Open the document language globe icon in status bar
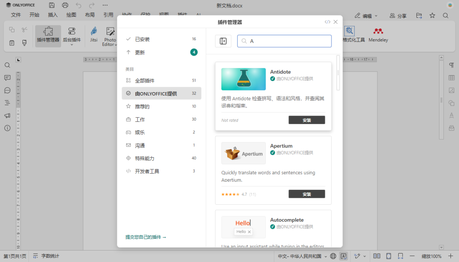 (x=333, y=256)
